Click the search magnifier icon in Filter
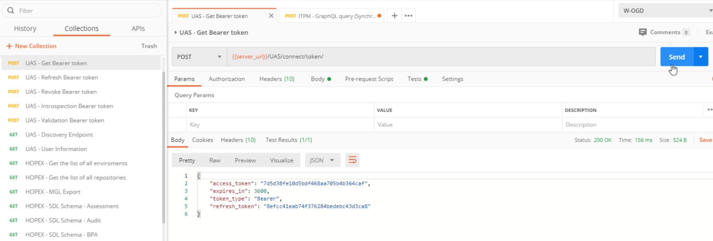The image size is (713, 241). [x=10, y=10]
